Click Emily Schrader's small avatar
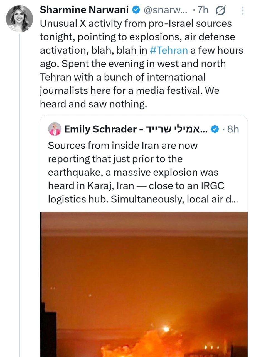This screenshot has height=357, width=256. click(x=55, y=129)
